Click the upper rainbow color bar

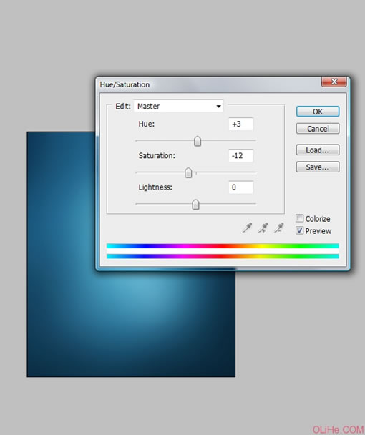point(223,246)
